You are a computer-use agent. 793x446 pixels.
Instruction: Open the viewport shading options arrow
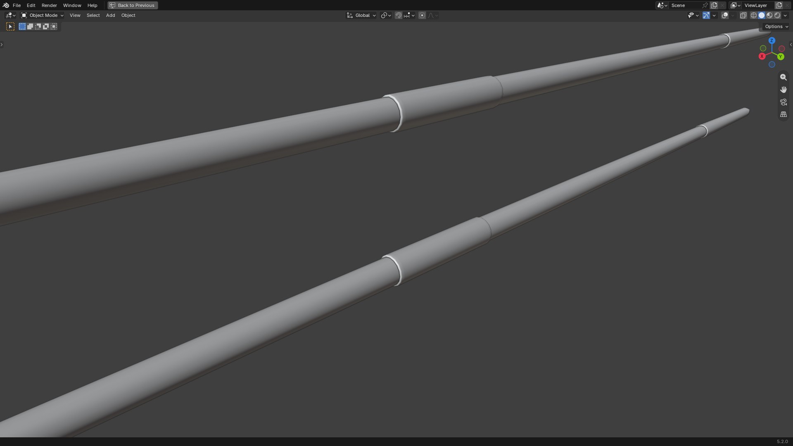(785, 15)
